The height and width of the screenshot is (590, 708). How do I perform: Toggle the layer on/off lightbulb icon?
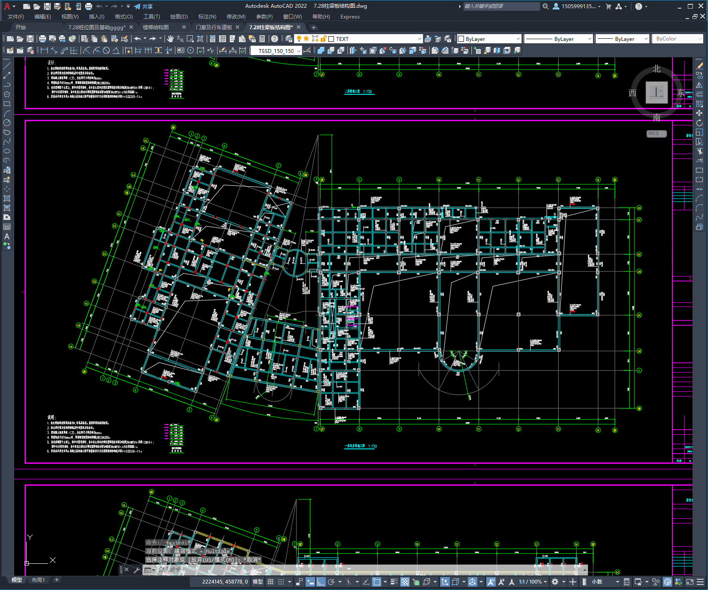tap(299, 39)
